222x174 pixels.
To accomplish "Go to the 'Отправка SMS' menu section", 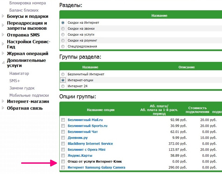I will (x=23, y=35).
